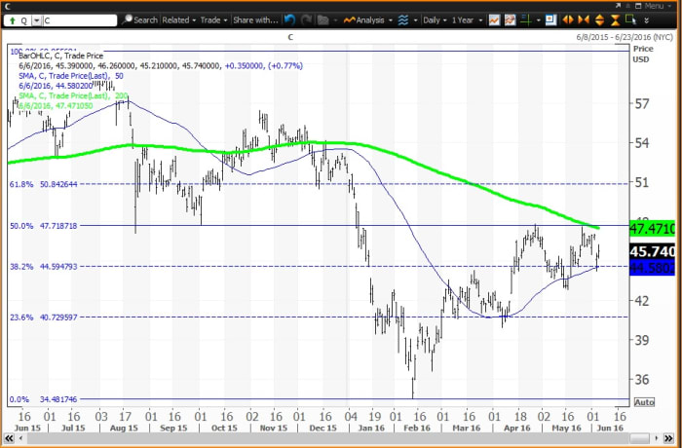Open the top-right Menu button

click(x=652, y=6)
